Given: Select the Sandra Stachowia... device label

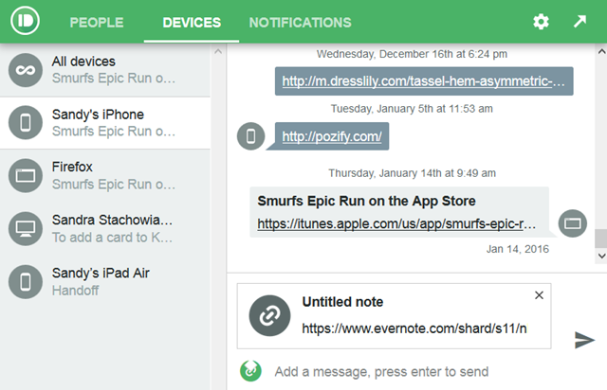Looking at the screenshot, I should click(112, 220).
